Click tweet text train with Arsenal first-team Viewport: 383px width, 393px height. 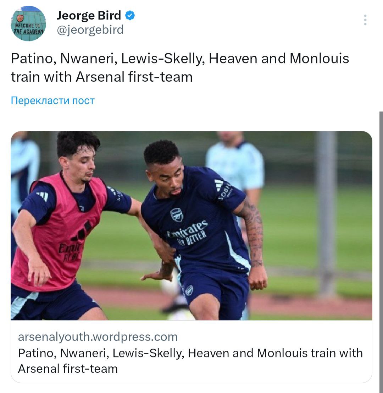coord(102,77)
